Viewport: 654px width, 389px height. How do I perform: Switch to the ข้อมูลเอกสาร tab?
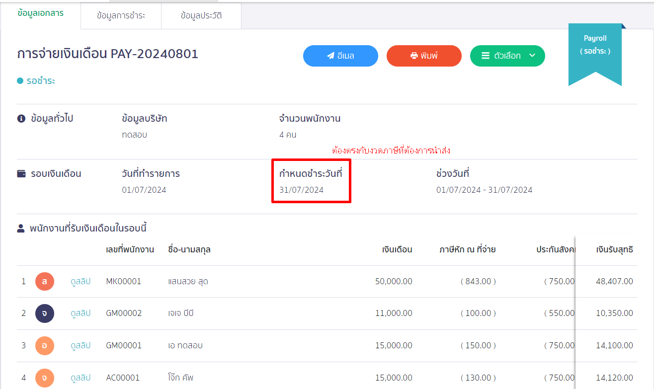40,14
